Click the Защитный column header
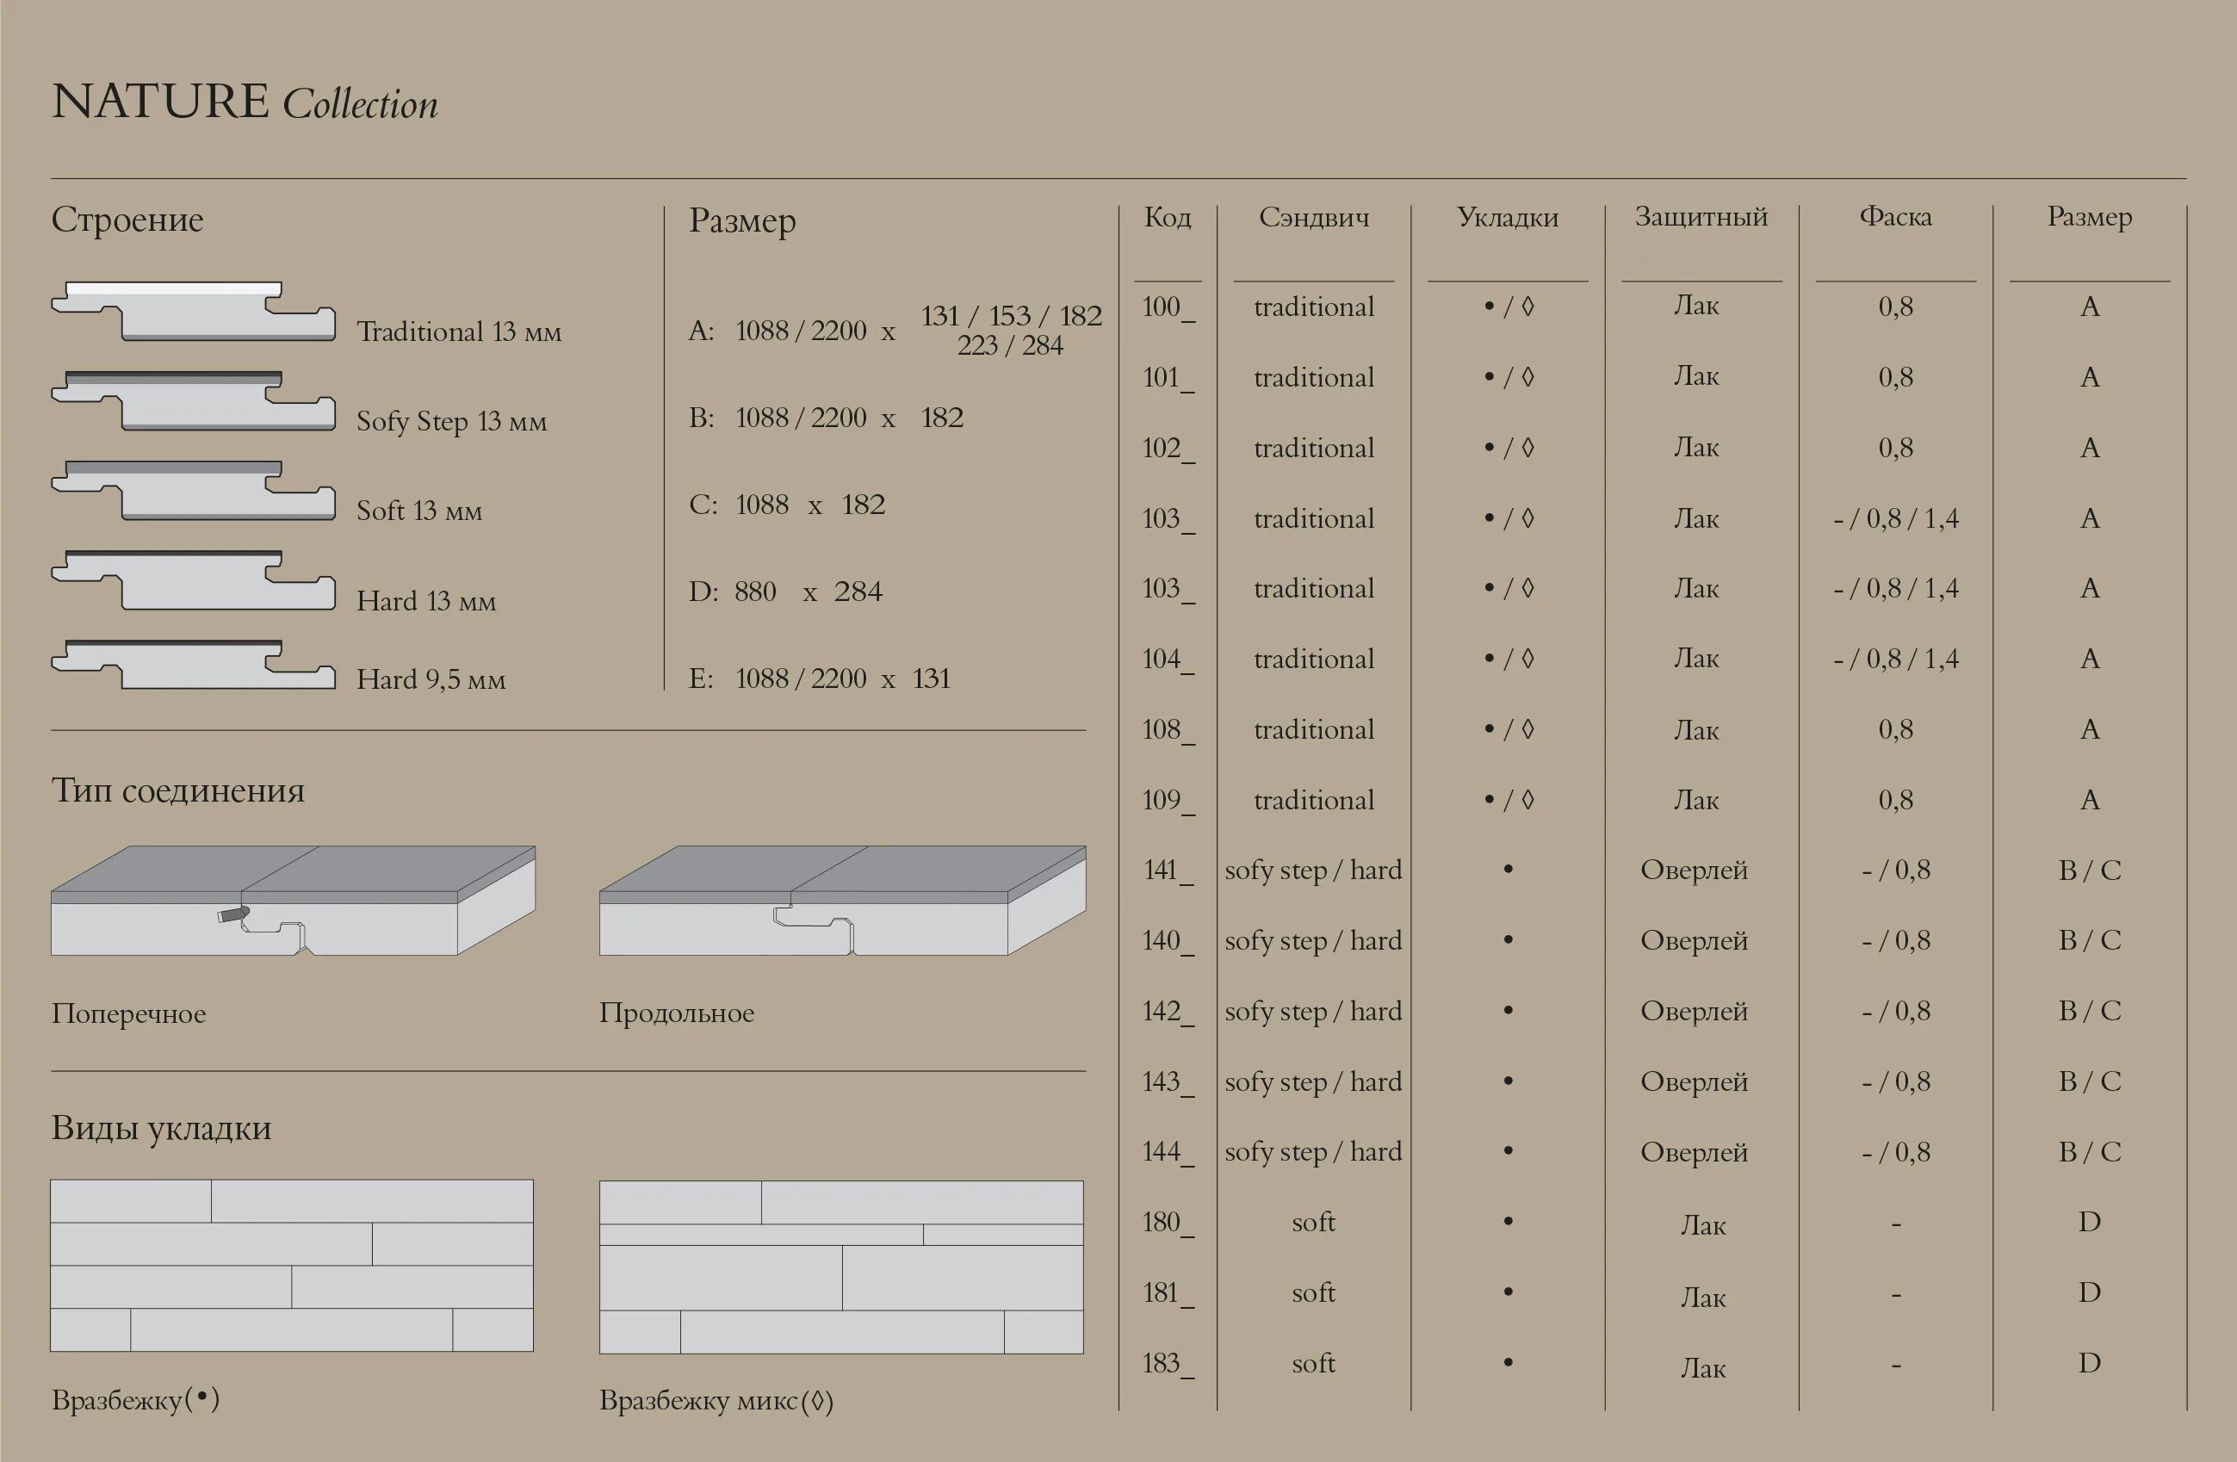 (1701, 218)
